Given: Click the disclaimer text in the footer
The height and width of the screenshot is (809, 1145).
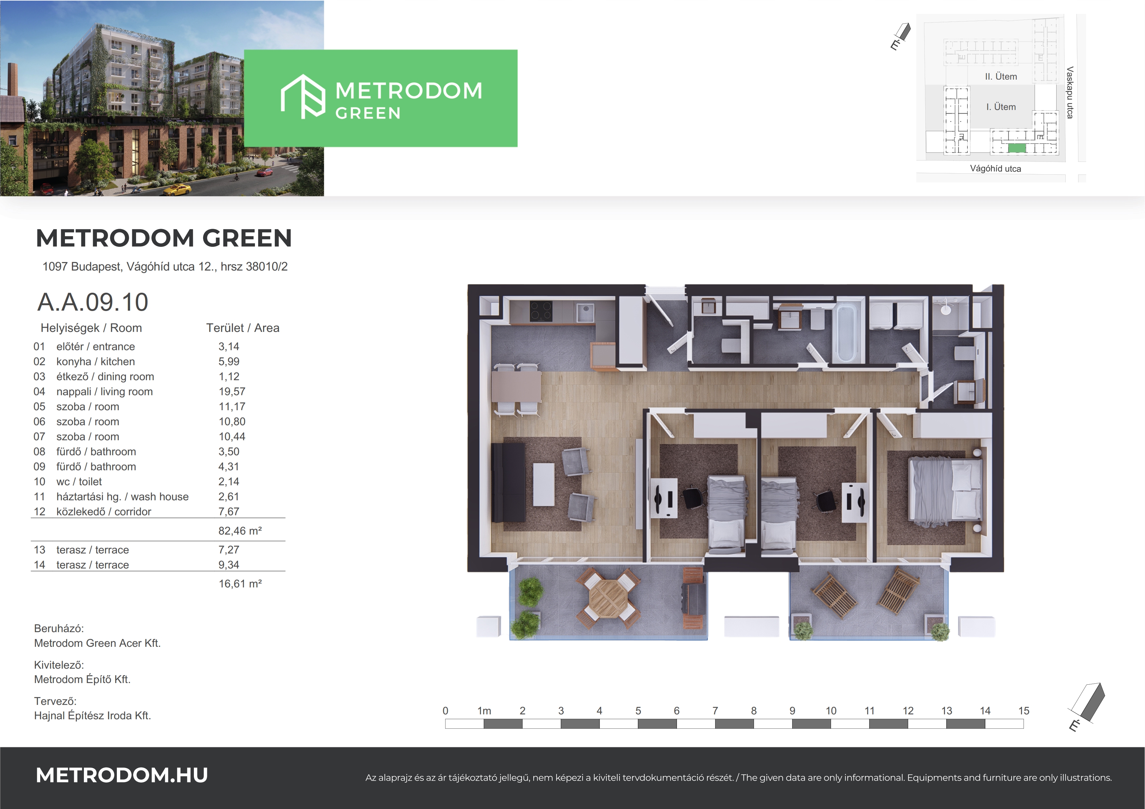Looking at the screenshot, I should (x=739, y=778).
